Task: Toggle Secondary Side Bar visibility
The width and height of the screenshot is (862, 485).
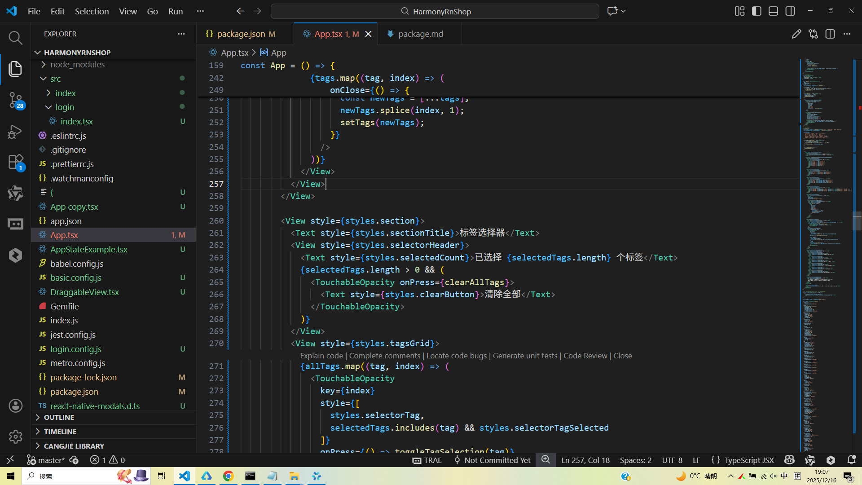Action: pos(790,11)
